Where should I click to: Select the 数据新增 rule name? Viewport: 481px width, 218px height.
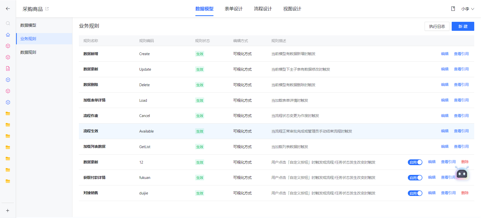91,54
